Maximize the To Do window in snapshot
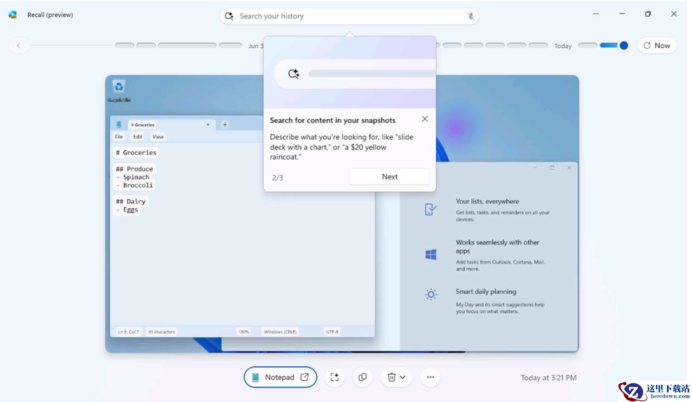Image resolution: width=692 pixels, height=402 pixels. (x=552, y=168)
